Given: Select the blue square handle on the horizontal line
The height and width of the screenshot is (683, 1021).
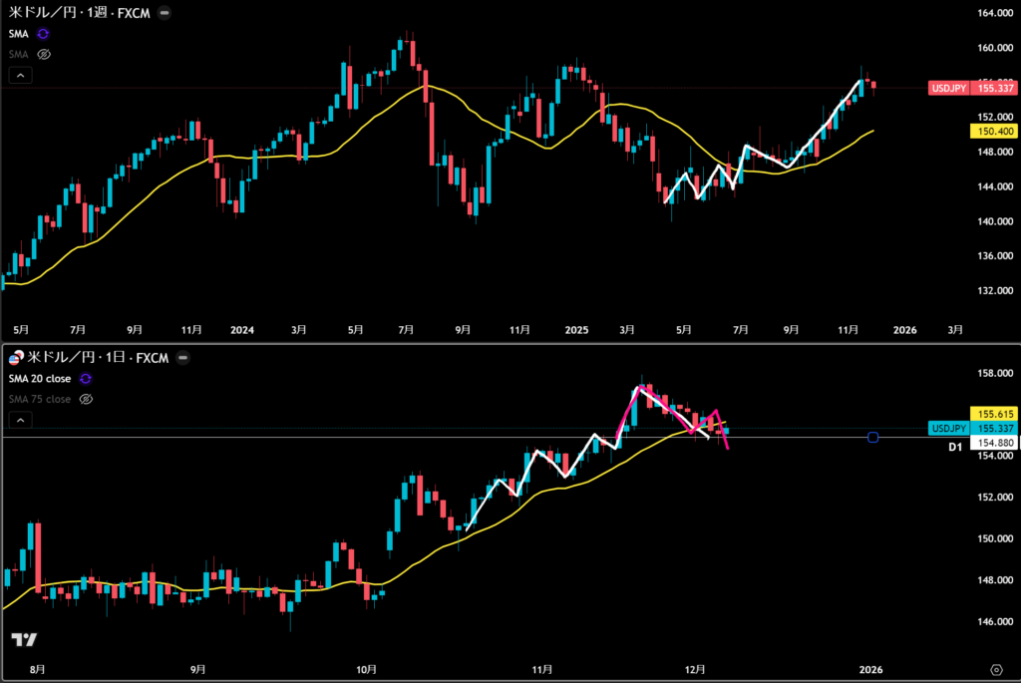Looking at the screenshot, I should point(873,437).
